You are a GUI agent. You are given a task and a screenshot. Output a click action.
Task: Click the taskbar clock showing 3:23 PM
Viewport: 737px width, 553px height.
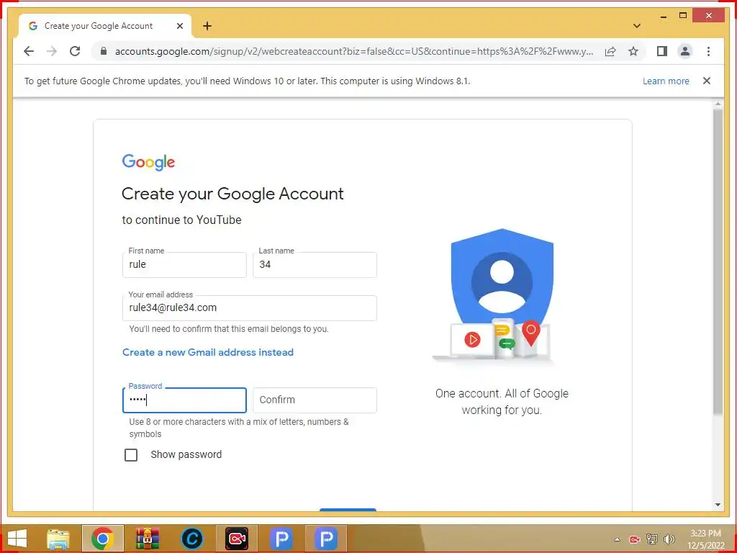point(705,539)
